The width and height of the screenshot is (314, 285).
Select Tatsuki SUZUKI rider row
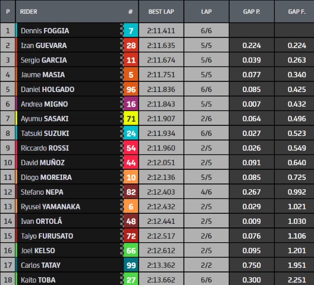click(x=157, y=133)
